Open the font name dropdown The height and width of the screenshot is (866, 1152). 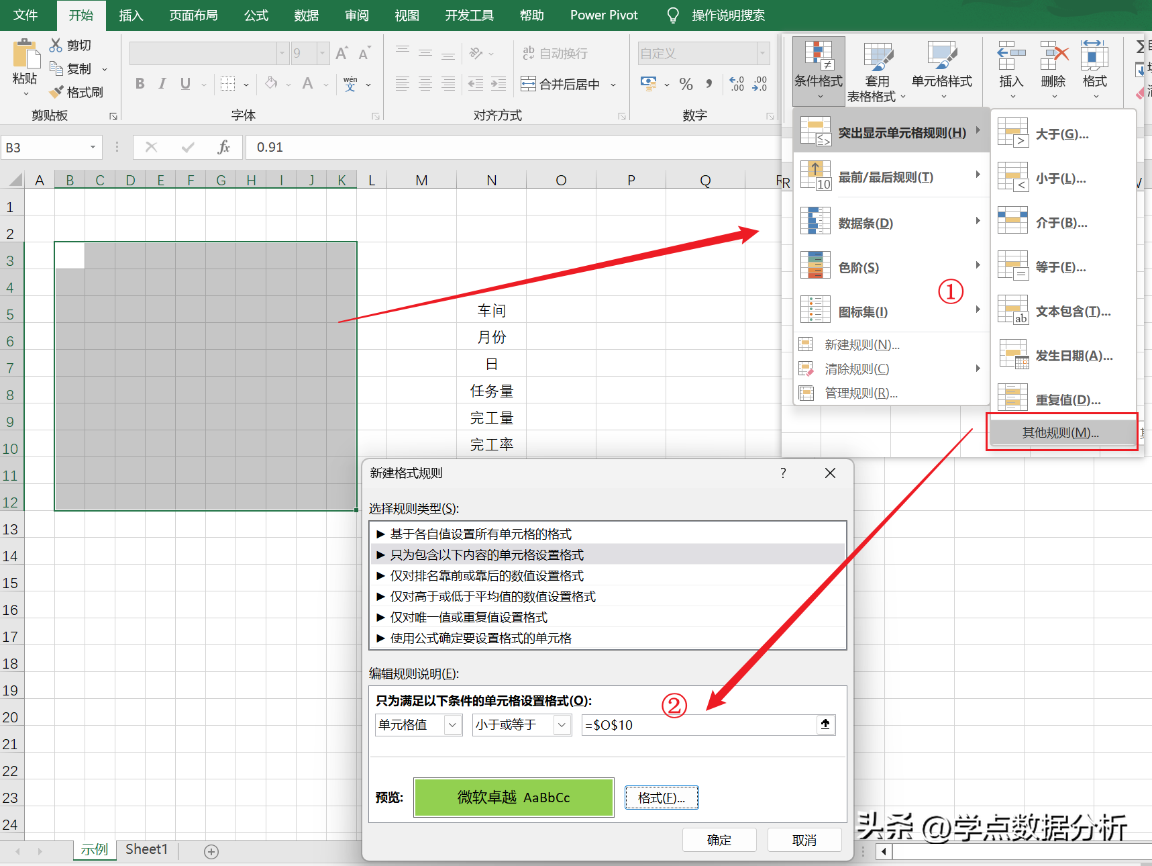282,53
